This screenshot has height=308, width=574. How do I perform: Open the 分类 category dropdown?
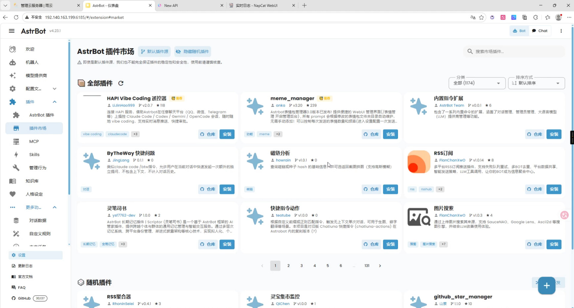(x=477, y=83)
